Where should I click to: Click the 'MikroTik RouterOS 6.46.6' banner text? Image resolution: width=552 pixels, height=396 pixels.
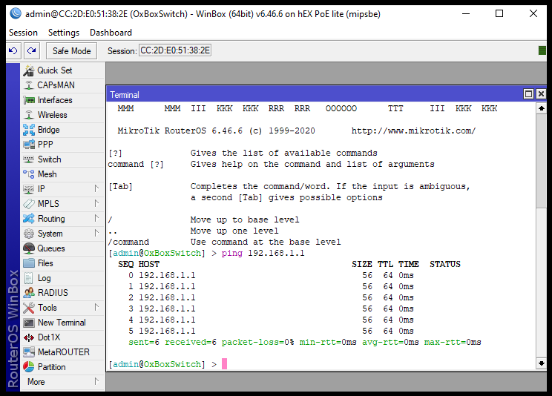[180, 131]
